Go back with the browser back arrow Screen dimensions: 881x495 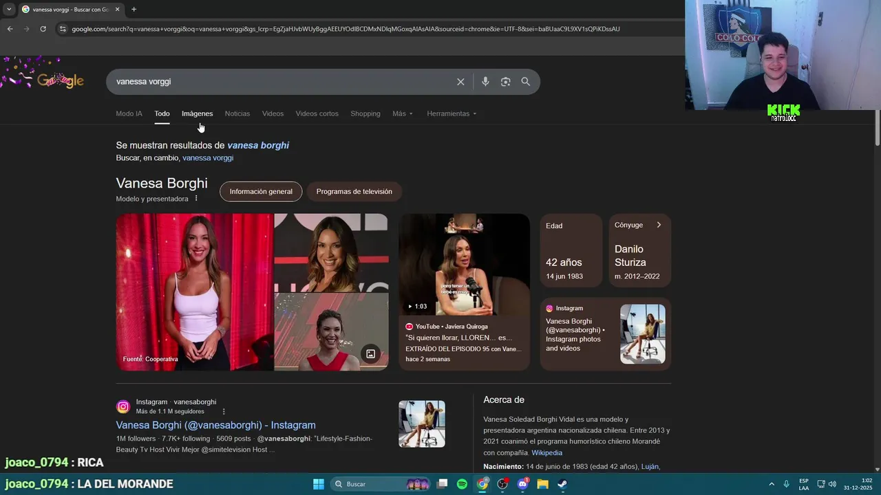(10, 29)
